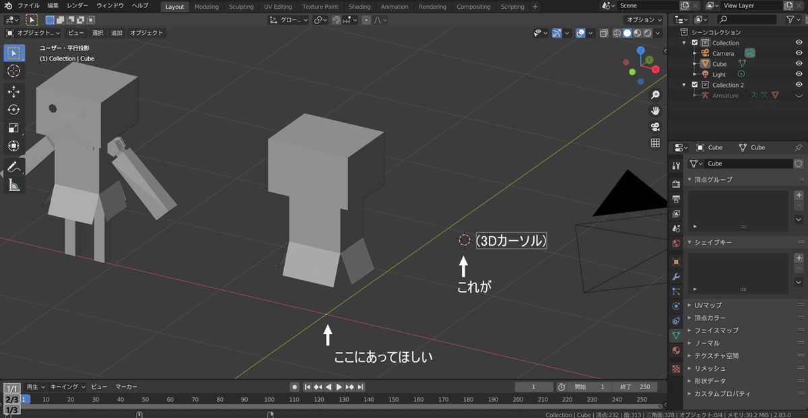Image resolution: width=808 pixels, height=418 pixels.
Task: Open the ファイル menu
Action: [28, 6]
